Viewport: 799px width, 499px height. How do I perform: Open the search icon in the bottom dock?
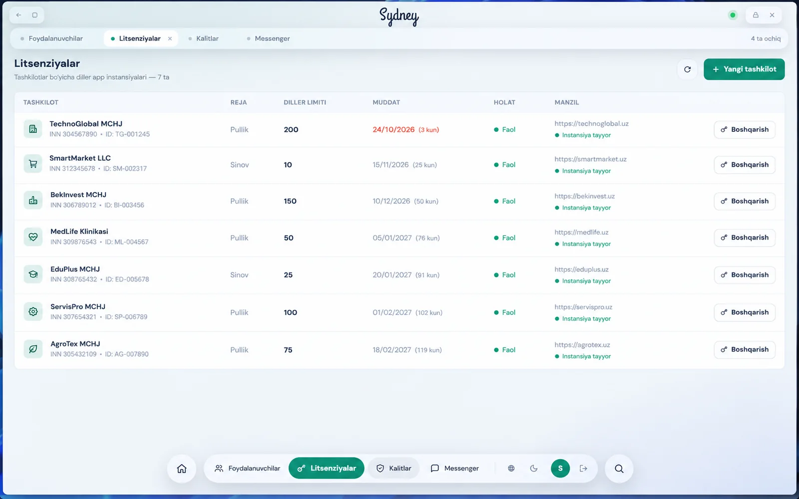pyautogui.click(x=619, y=469)
